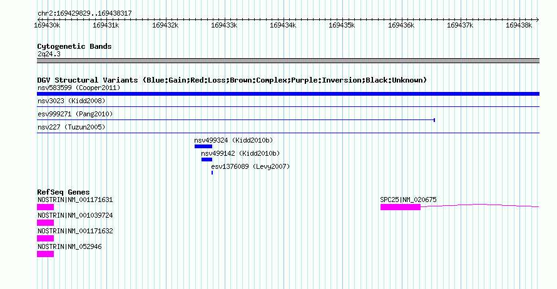Open NOSTRIN|NM_052946 gene label
Image resolution: width=557 pixels, height=289 pixels.
69,246
